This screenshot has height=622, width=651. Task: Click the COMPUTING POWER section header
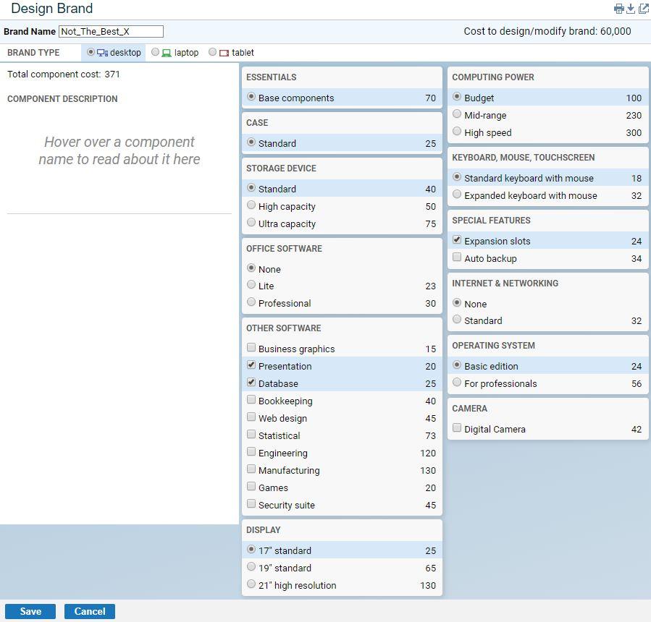(x=493, y=77)
